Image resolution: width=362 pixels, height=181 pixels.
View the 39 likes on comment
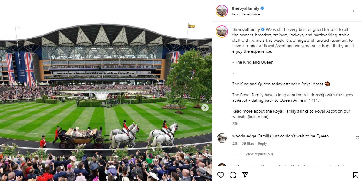[x=248, y=143]
